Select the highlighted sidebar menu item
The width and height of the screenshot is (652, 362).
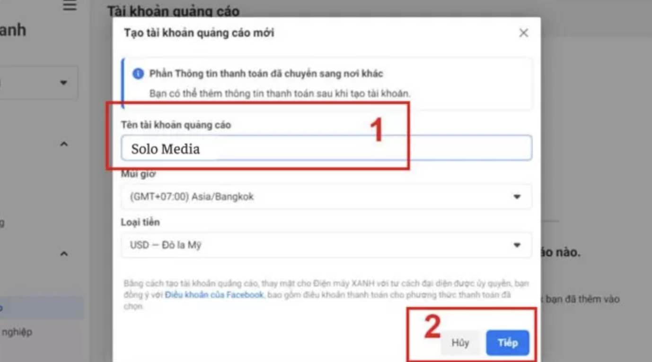click(x=42, y=308)
